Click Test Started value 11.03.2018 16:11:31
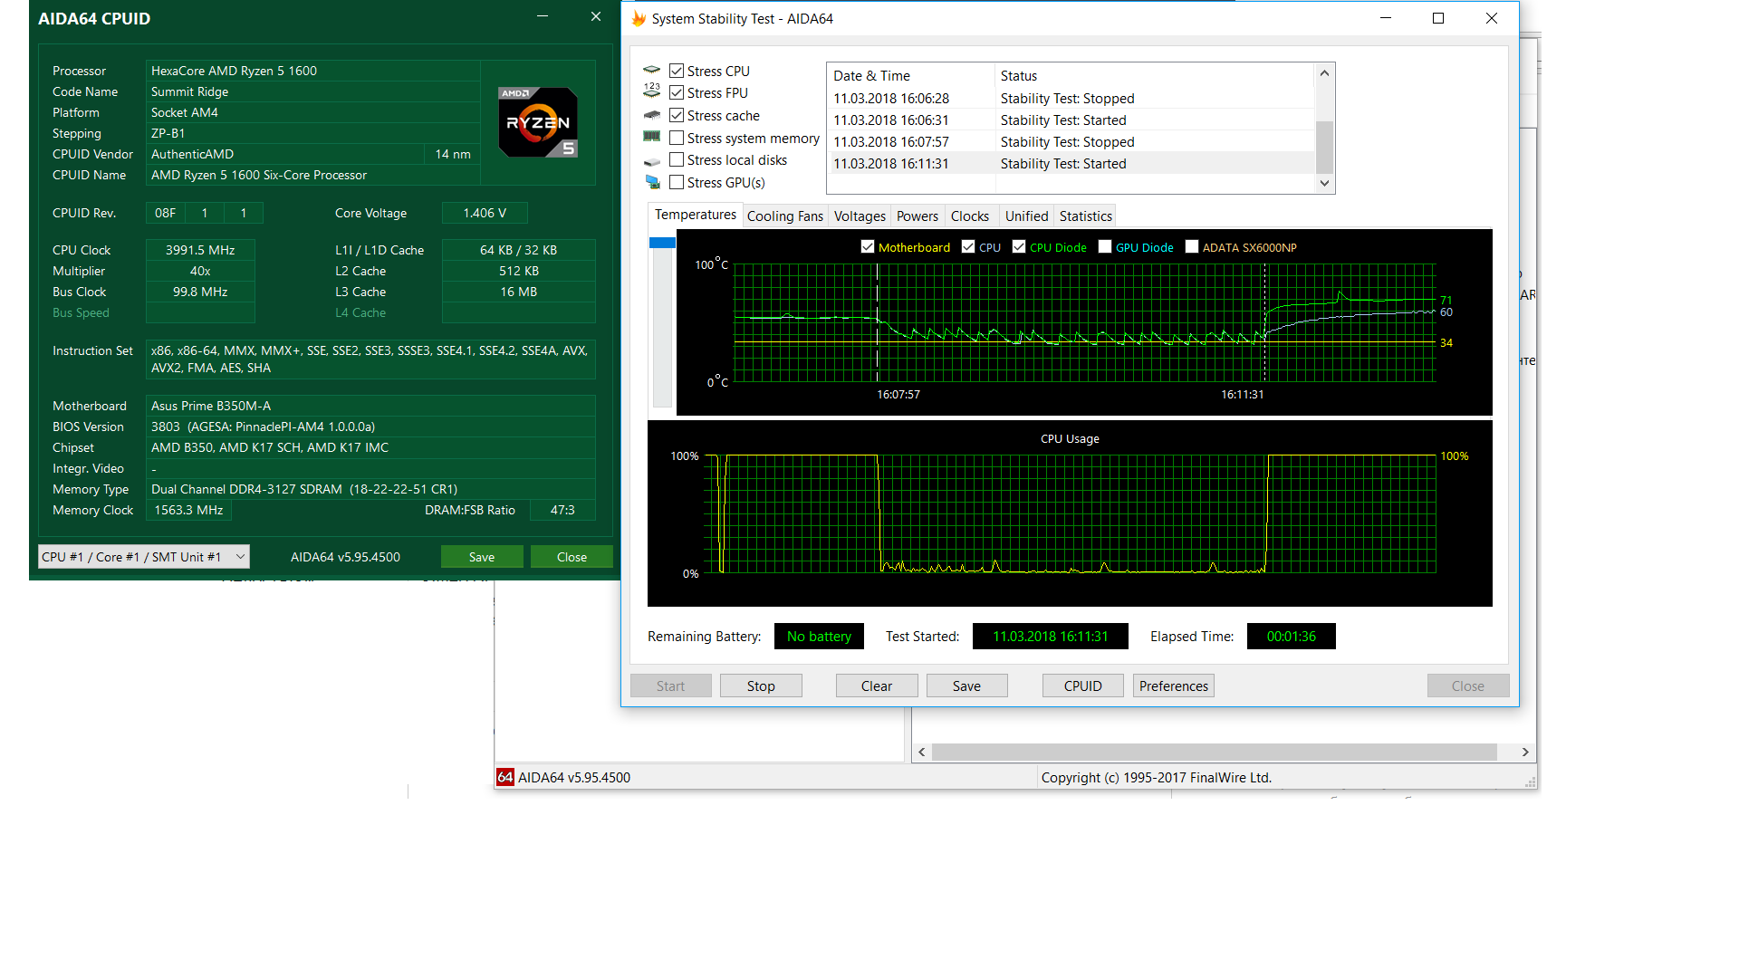This screenshot has width=1739, height=978. pos(1051,636)
